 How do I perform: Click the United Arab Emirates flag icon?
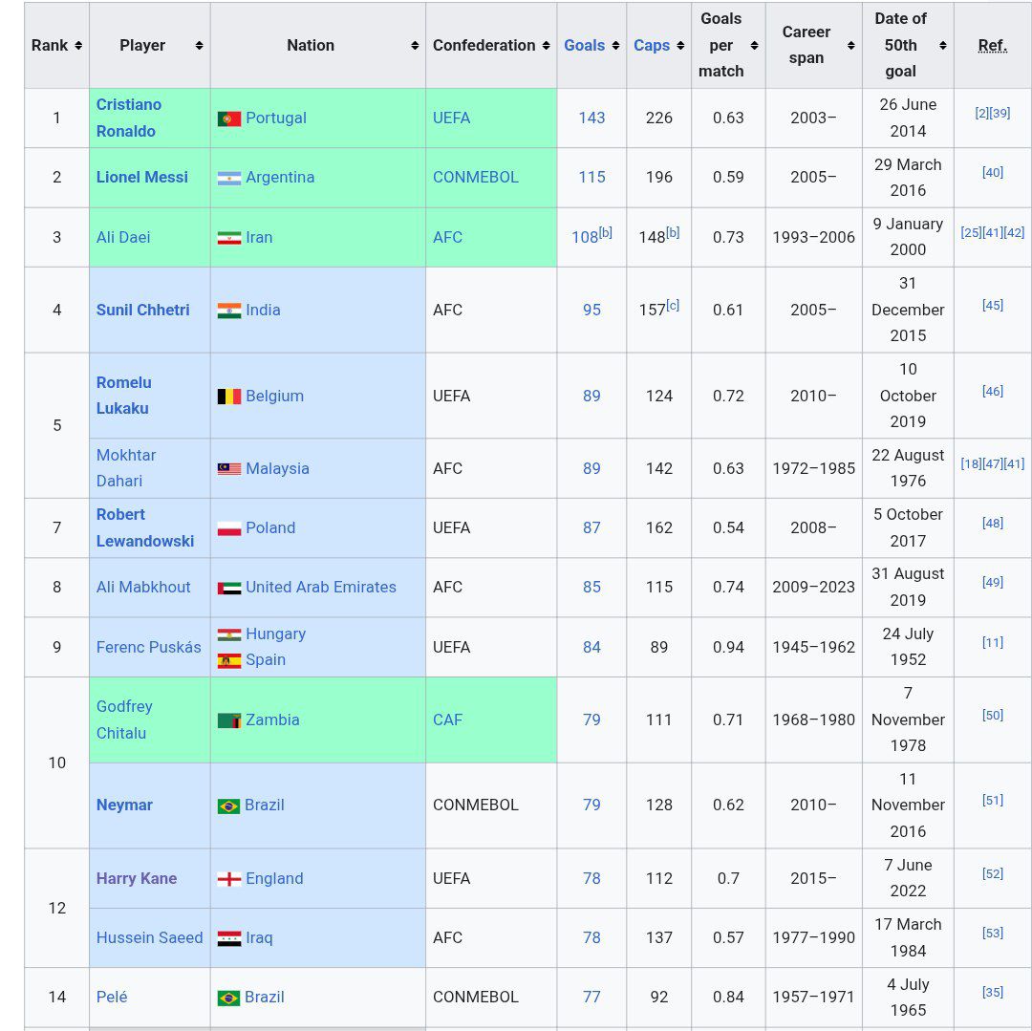tap(229, 589)
